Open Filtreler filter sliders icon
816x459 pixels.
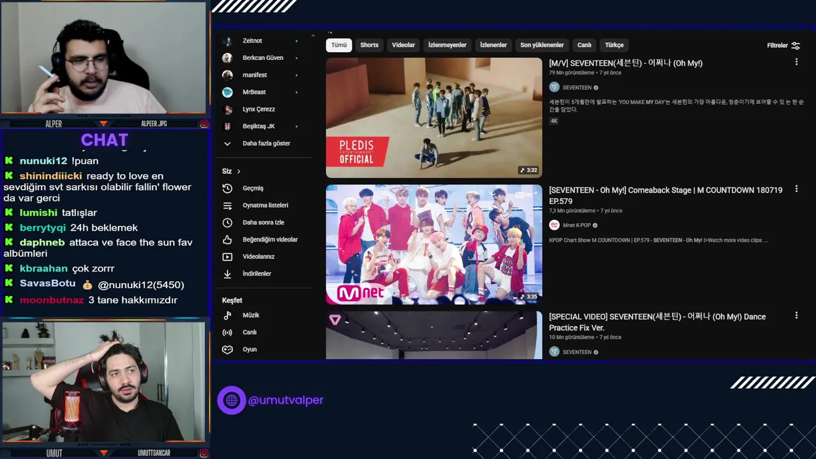(x=796, y=45)
